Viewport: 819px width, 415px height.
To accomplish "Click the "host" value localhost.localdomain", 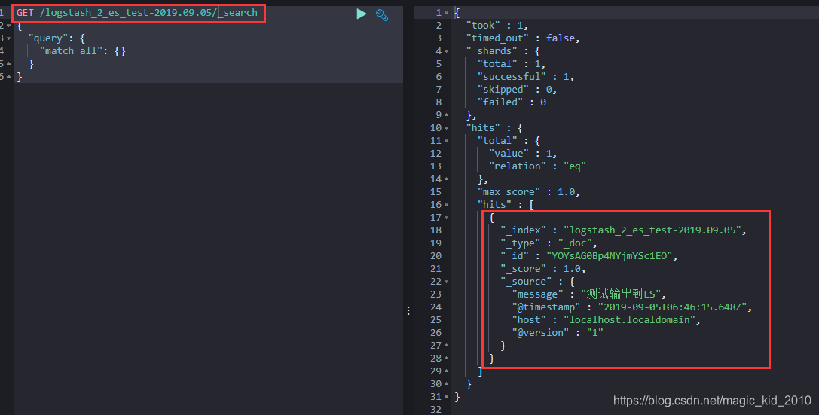I will click(629, 320).
